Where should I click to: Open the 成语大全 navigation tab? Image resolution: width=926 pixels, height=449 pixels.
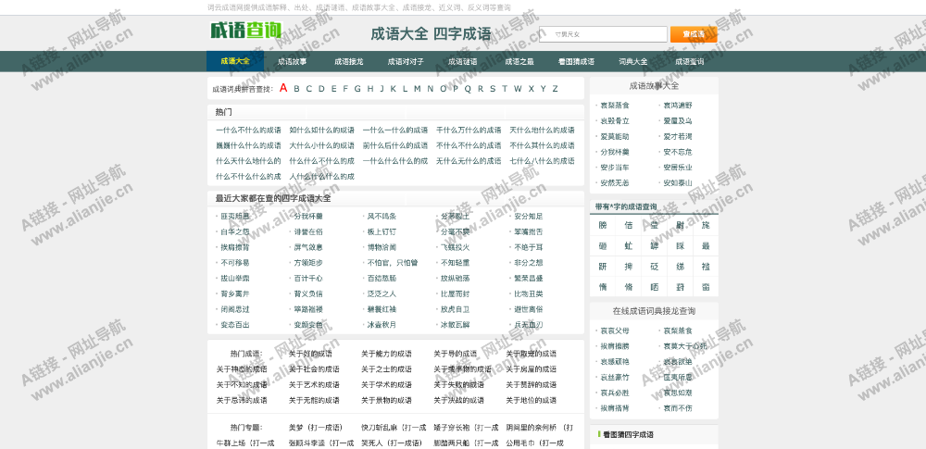pyautogui.click(x=235, y=61)
